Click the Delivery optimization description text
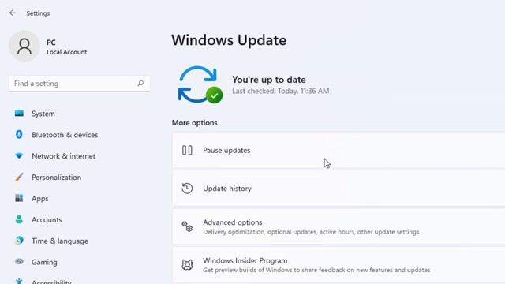505x284 pixels. pyautogui.click(x=311, y=232)
